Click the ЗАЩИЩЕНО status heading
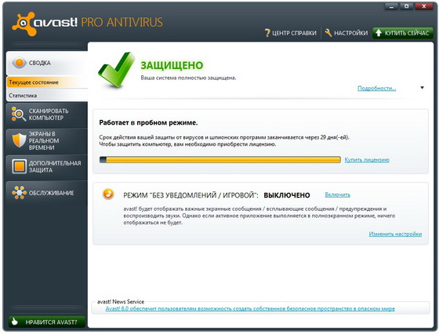The width and height of the screenshot is (439, 334). 172,65
